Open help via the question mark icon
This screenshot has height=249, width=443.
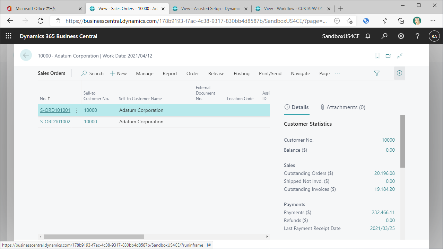tap(417, 36)
